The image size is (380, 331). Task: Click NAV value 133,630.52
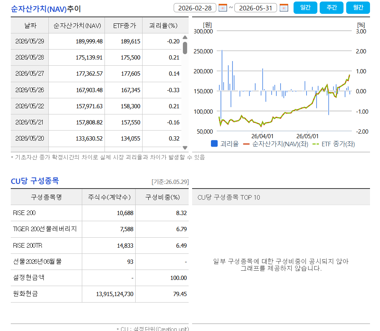89,139
